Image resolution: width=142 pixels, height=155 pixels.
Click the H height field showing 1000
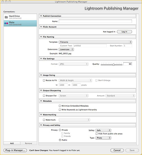coord(76,85)
